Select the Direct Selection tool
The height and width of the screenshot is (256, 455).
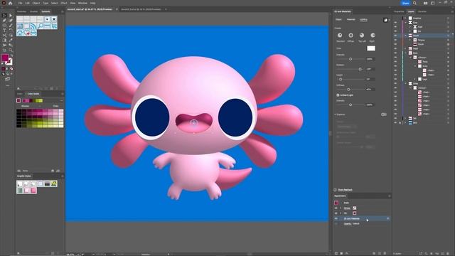point(11,16)
